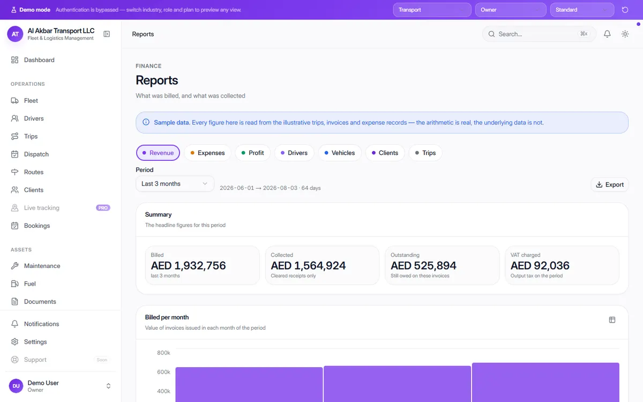Click the date range 2026-06-01 text
The height and width of the screenshot is (402, 643).
(x=270, y=188)
